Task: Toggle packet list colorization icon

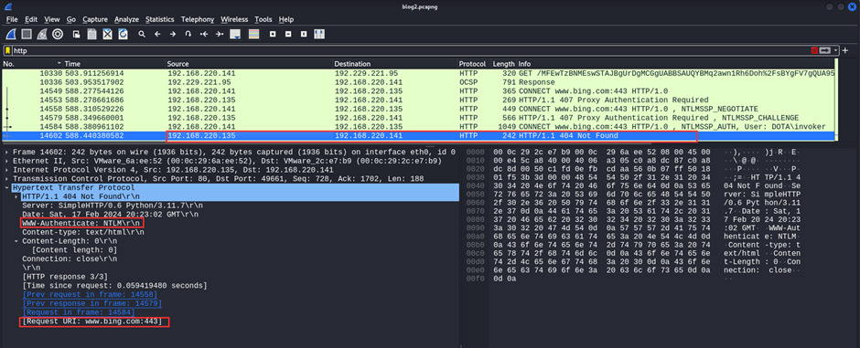Action: [x=253, y=34]
